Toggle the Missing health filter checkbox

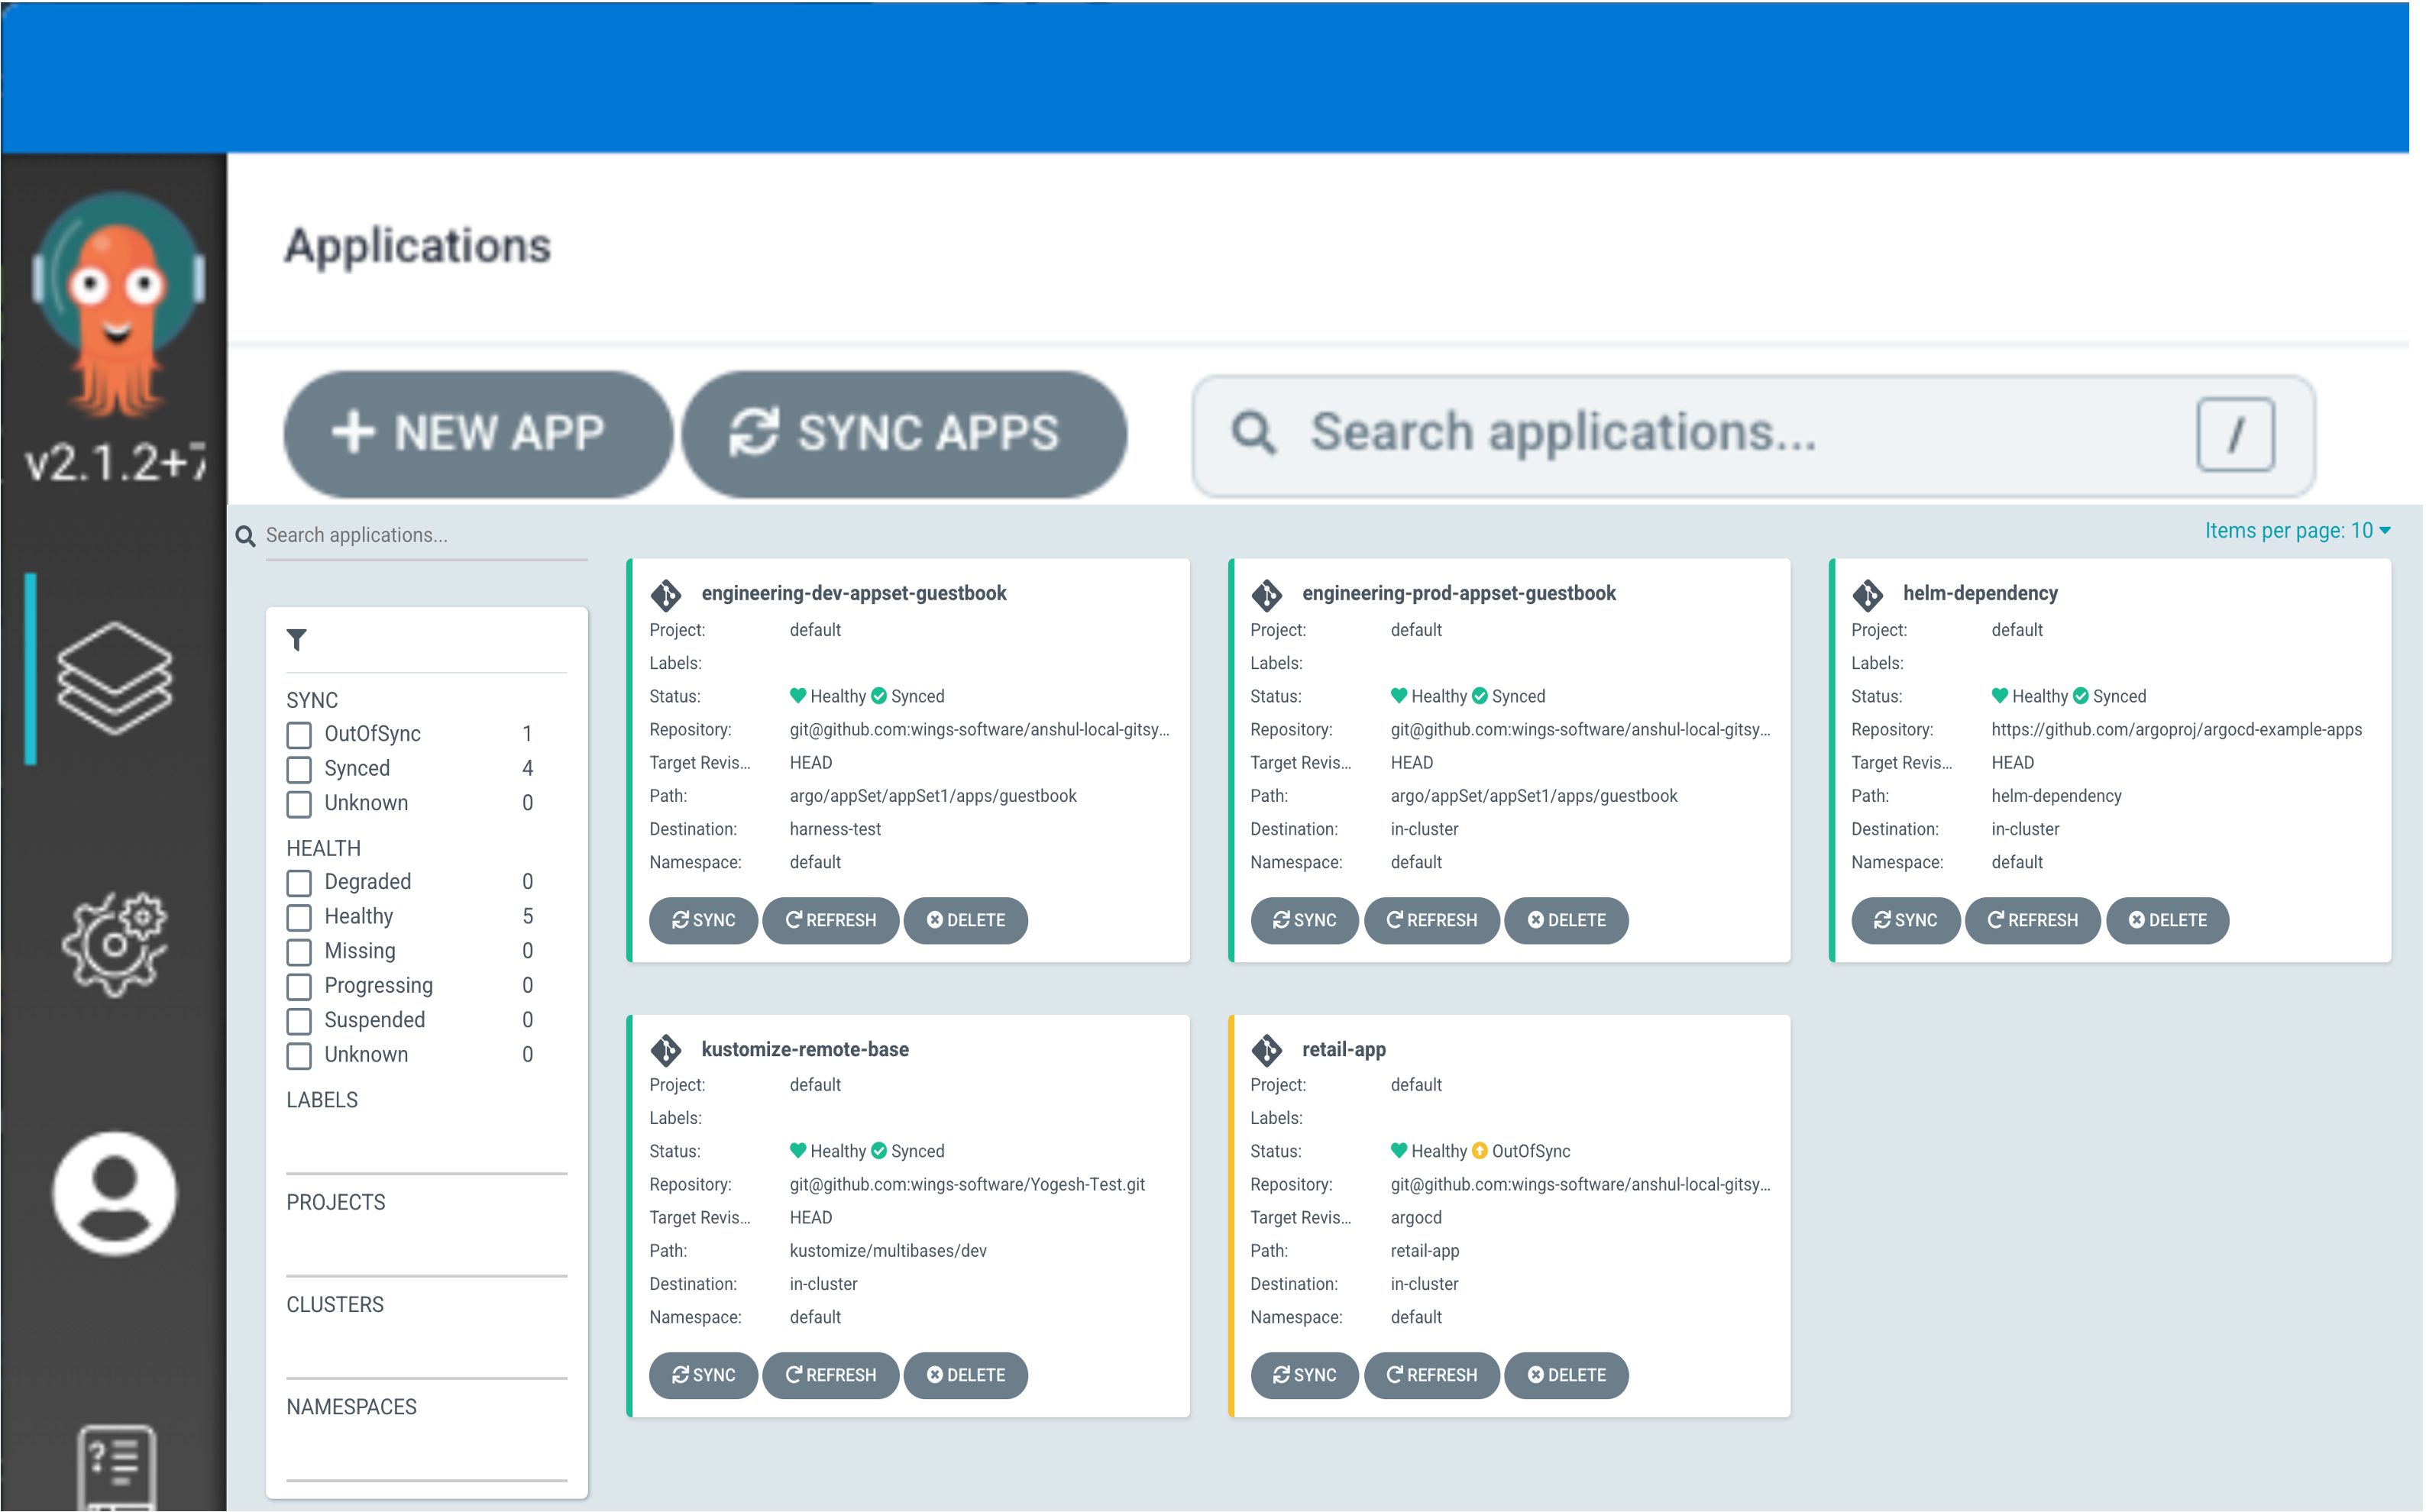coord(299,951)
